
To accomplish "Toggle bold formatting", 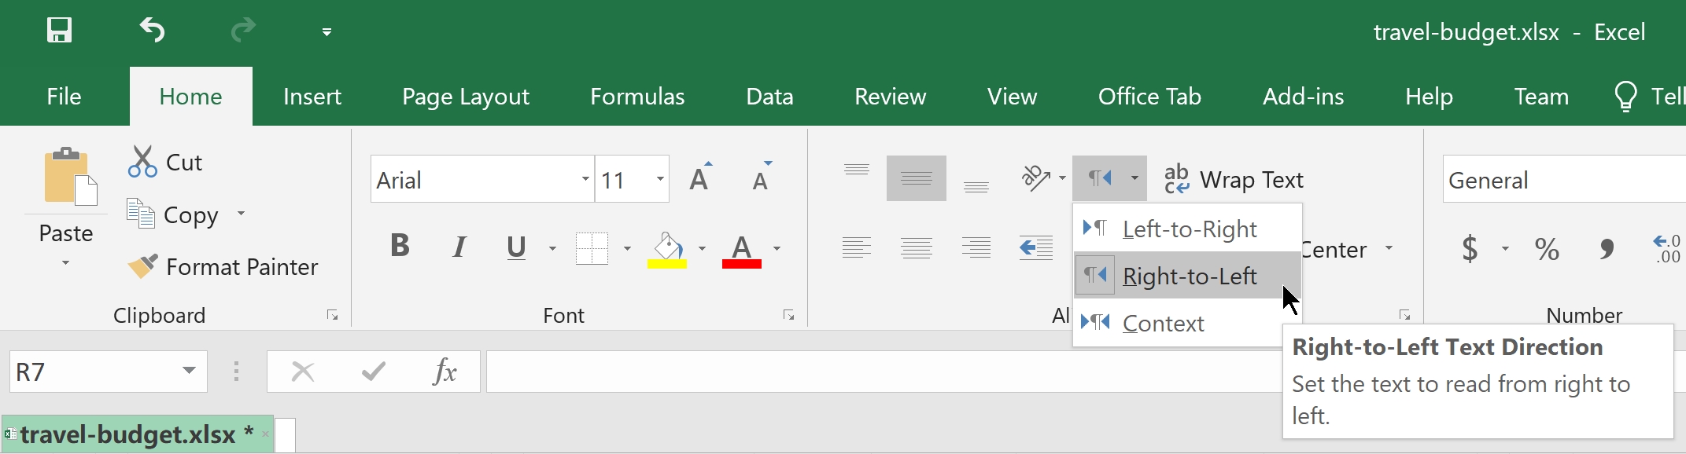I will [x=400, y=247].
